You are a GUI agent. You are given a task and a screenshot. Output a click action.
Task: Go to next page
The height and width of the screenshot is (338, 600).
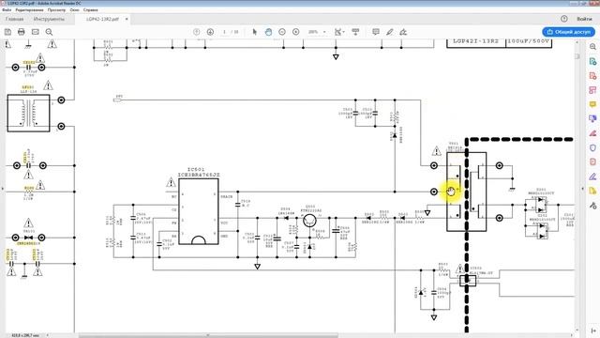point(210,32)
